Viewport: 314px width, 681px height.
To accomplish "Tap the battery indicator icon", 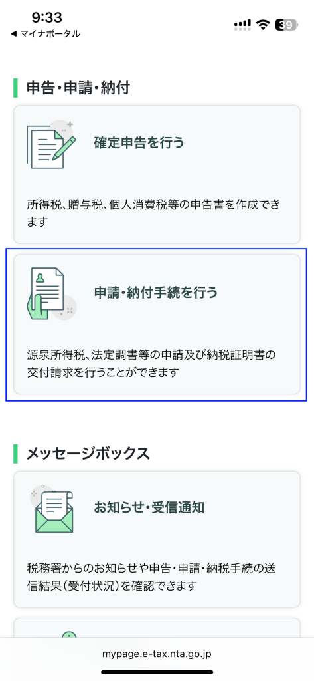I will 286,25.
